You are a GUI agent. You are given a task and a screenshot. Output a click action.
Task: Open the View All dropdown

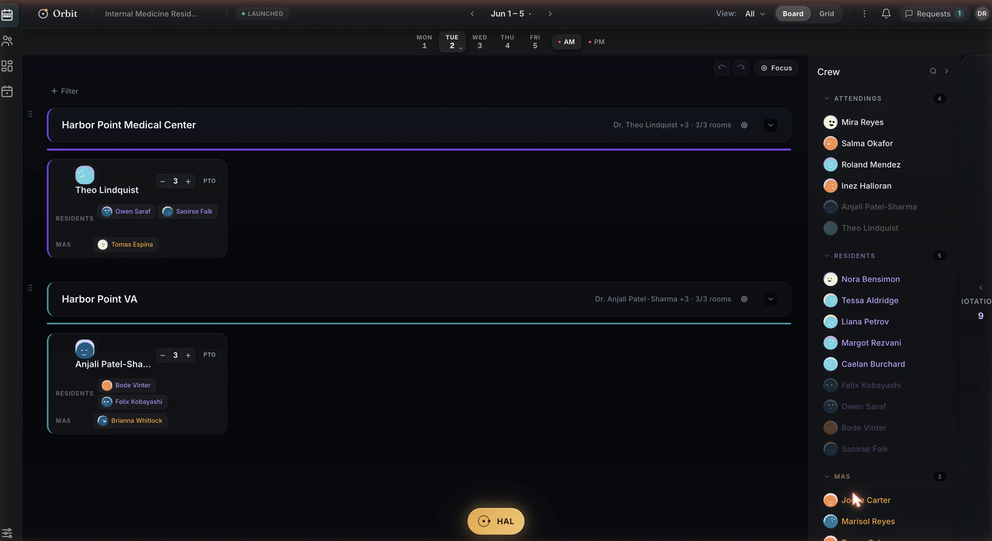click(755, 14)
